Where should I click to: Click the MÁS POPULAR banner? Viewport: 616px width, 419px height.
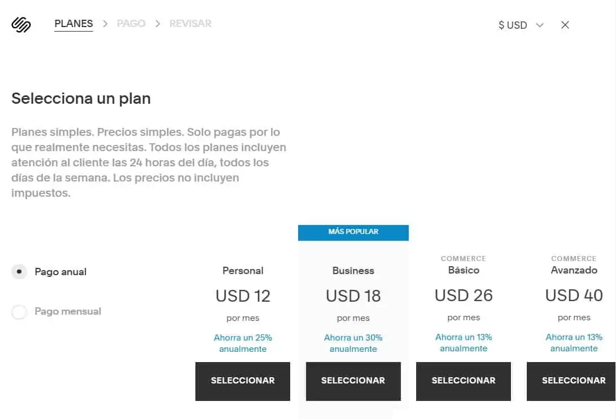click(353, 232)
